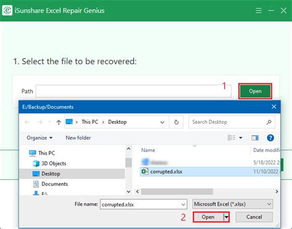292x229 pixels.
Task: Open the blue Help icon
Action: click(270, 138)
